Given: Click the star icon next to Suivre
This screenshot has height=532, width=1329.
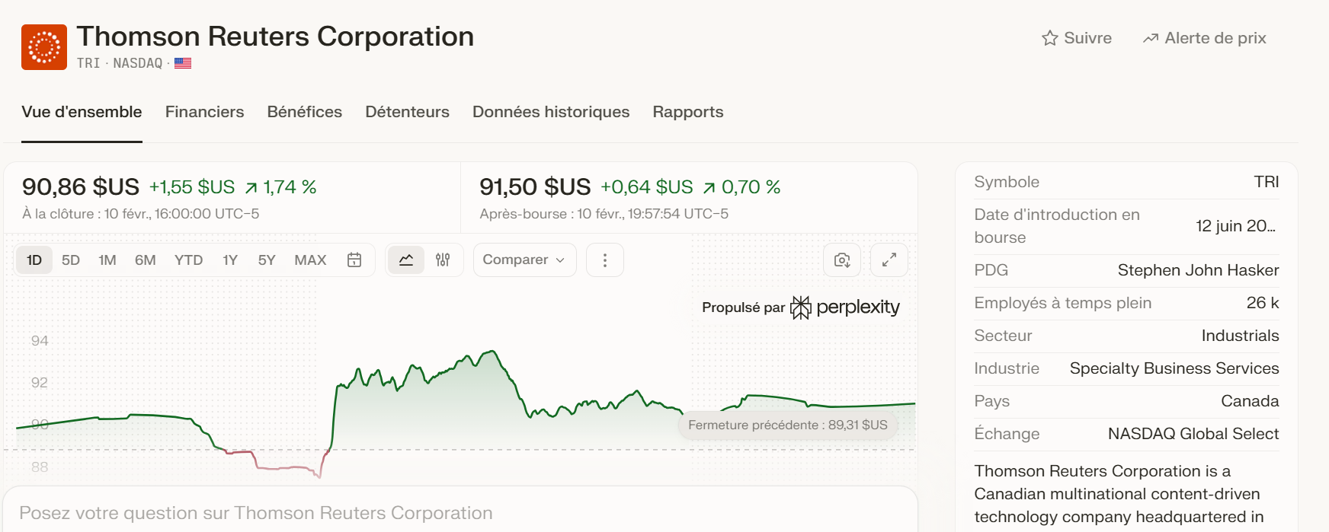Looking at the screenshot, I should click(x=1050, y=38).
